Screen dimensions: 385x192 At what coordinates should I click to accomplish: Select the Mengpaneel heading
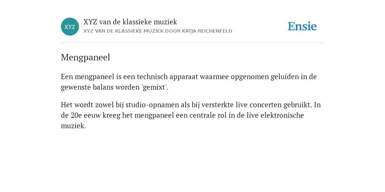[x=85, y=57]
